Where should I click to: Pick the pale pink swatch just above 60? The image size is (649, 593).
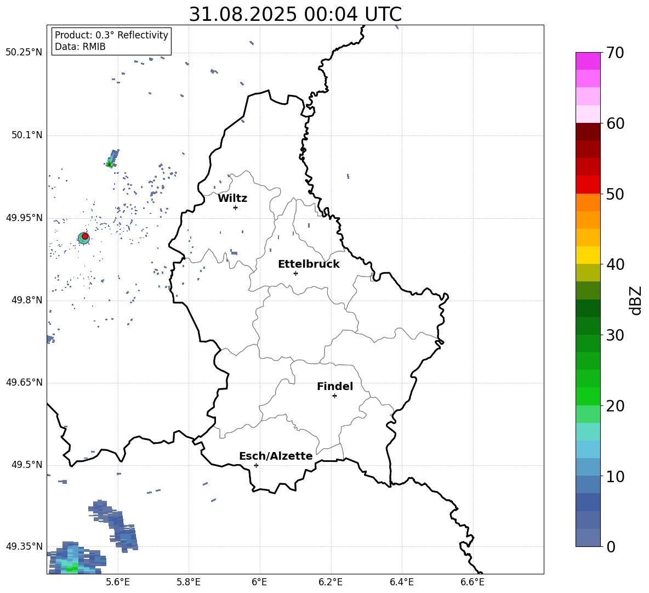tap(588, 114)
